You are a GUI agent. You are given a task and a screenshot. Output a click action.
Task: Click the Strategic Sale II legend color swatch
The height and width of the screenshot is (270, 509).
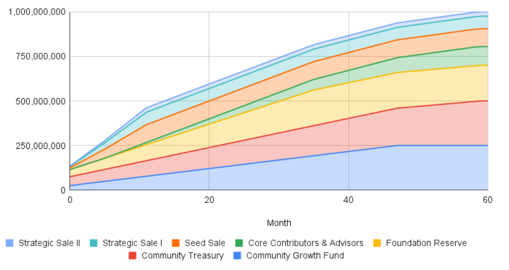tap(10, 243)
